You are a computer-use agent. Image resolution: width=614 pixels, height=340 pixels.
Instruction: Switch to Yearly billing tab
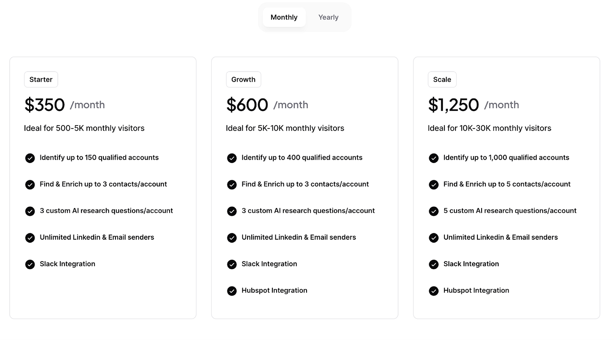click(x=328, y=17)
